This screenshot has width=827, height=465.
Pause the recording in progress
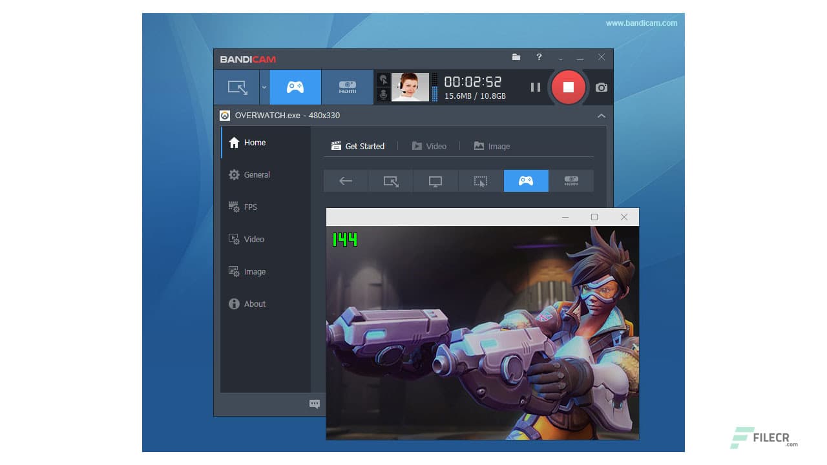[x=536, y=87]
